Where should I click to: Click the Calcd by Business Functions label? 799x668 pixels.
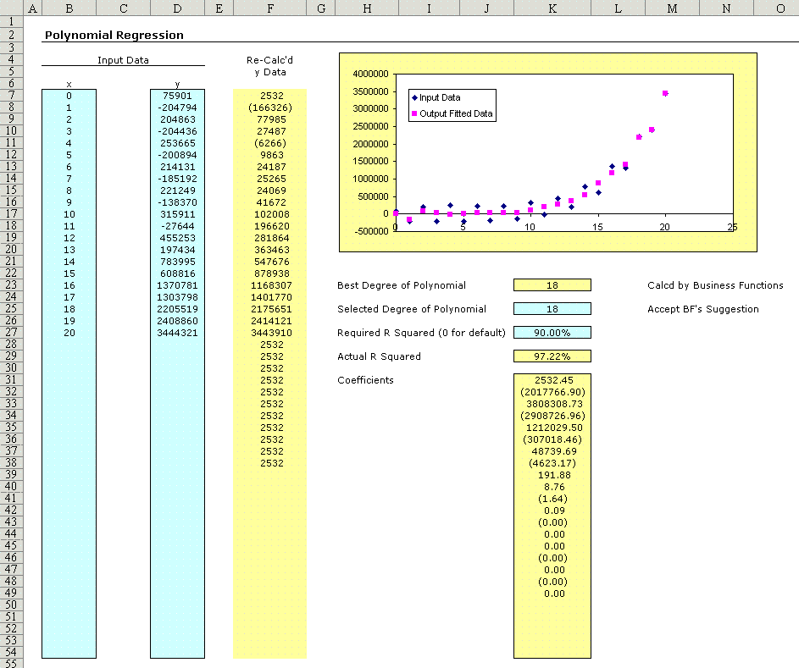(715, 285)
